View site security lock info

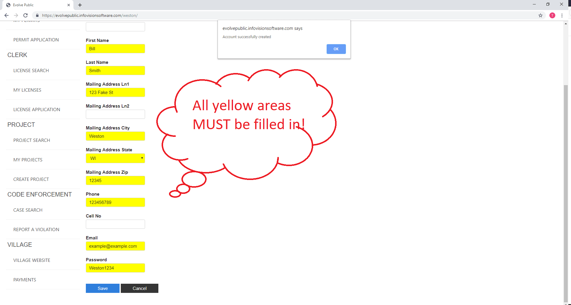[37, 15]
